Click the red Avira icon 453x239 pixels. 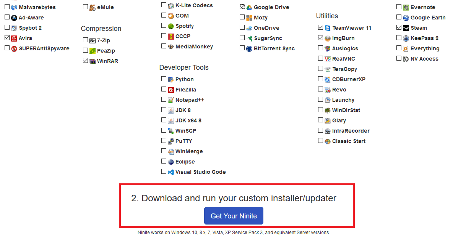[x=14, y=38]
